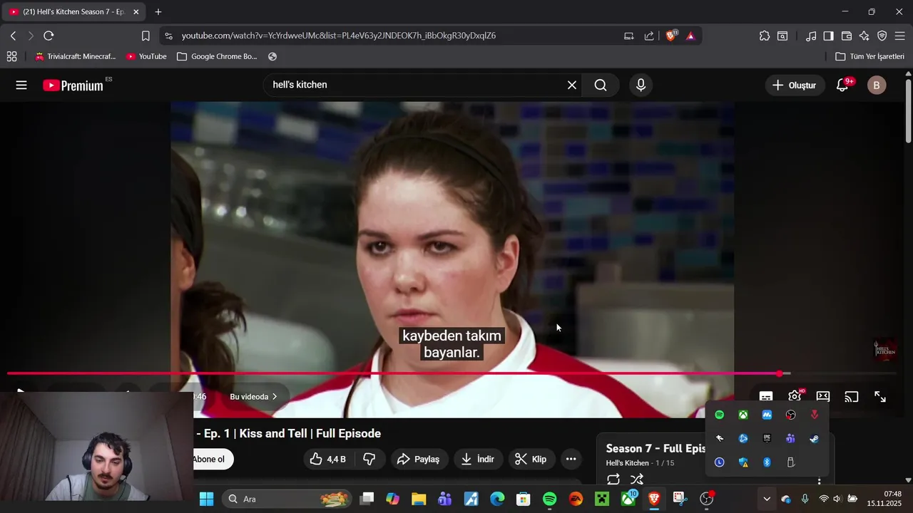Open Trivialcraft: Minecraft bookmark
Viewport: 913px width, 513px height.
click(76, 56)
